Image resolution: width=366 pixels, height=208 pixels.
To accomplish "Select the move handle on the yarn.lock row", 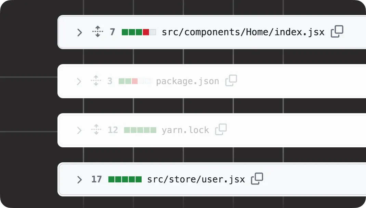I will 96,130.
